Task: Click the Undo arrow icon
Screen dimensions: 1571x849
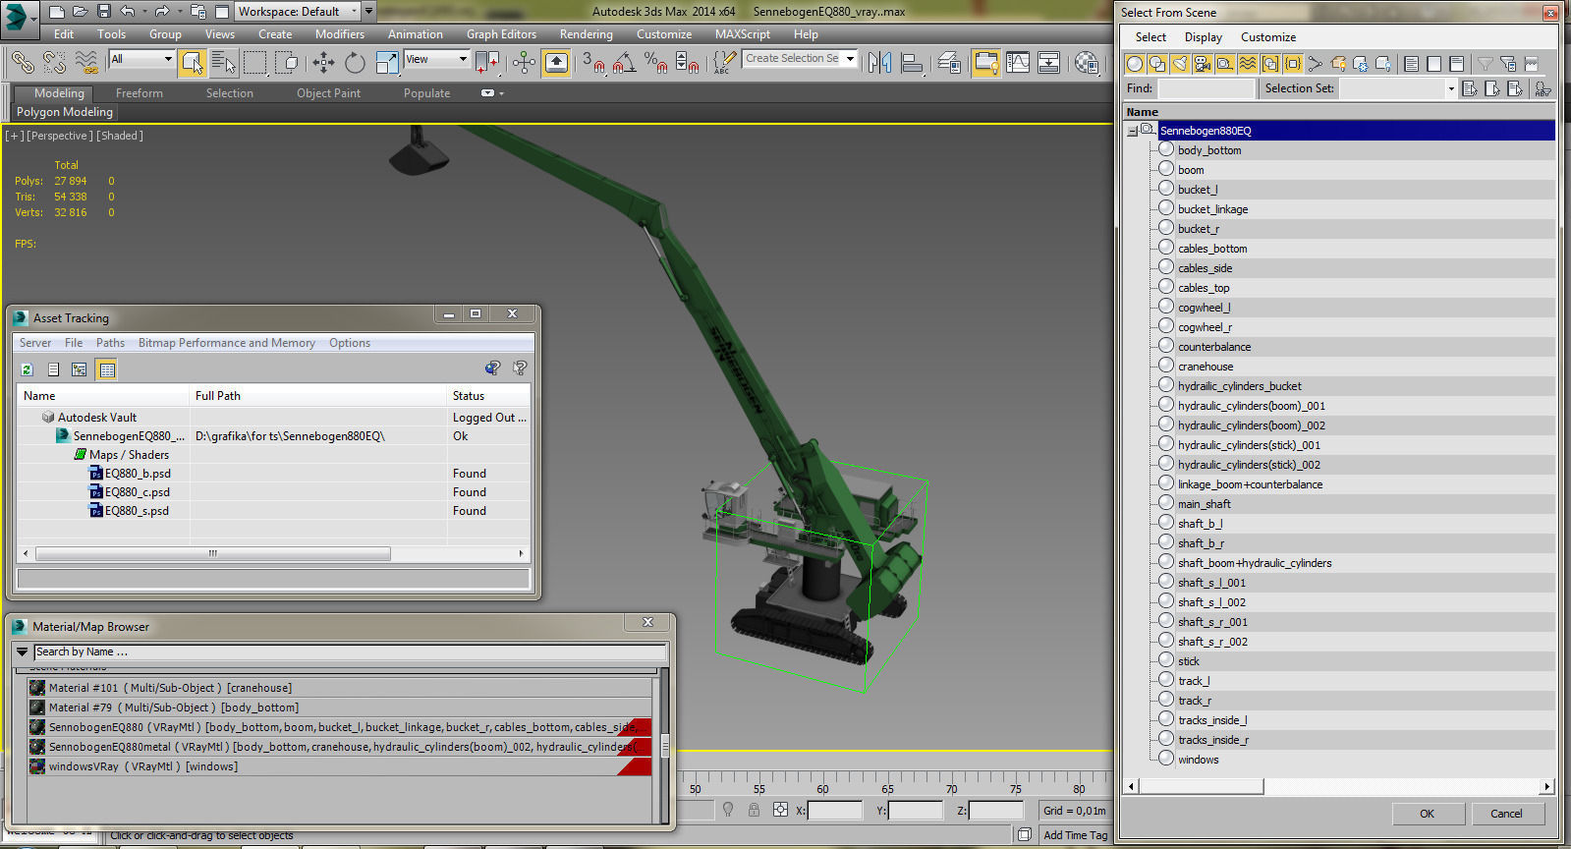Action: coord(128,12)
